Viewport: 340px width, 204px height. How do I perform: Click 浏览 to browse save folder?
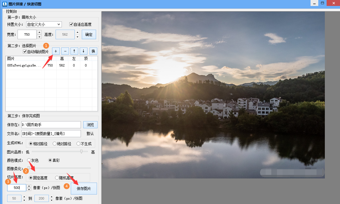pyautogui.click(x=90, y=125)
